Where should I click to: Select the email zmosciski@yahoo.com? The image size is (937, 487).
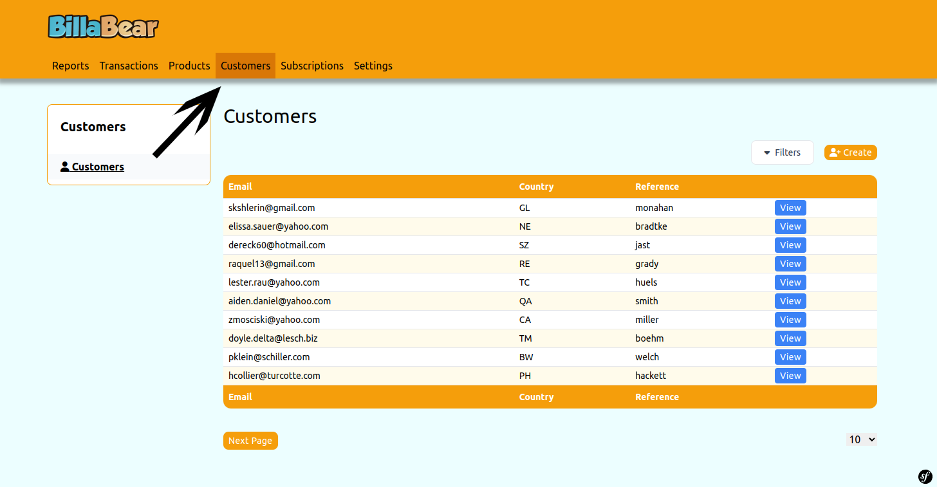pyautogui.click(x=274, y=320)
